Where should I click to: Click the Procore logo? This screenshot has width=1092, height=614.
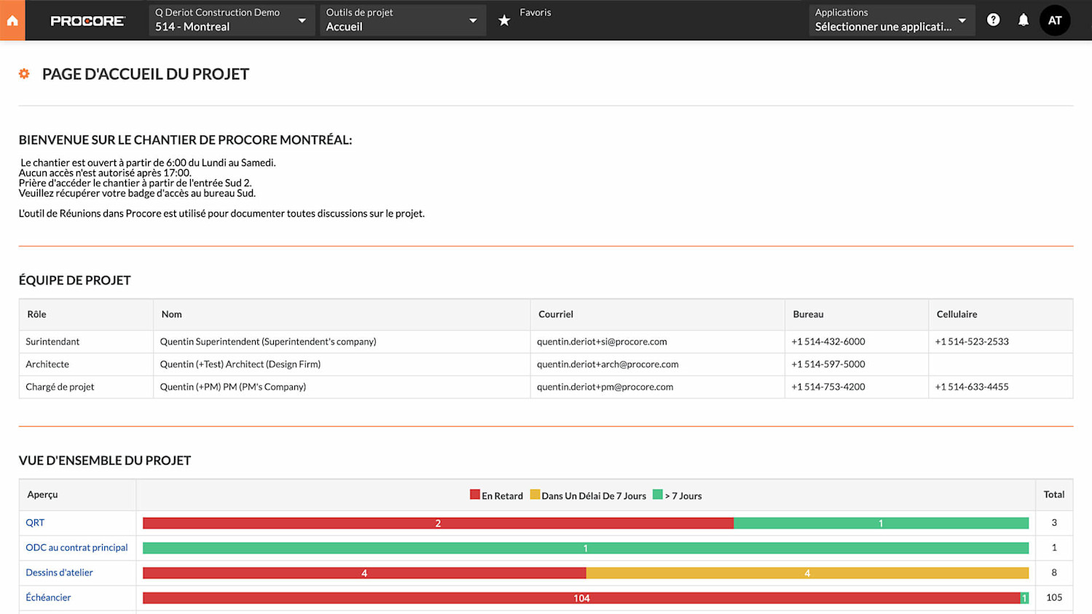[x=87, y=21]
